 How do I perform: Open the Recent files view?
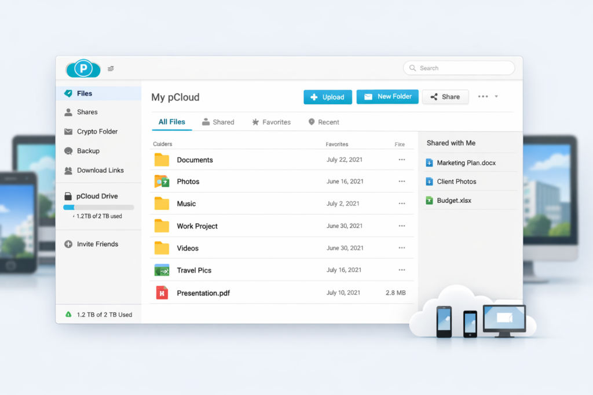323,122
